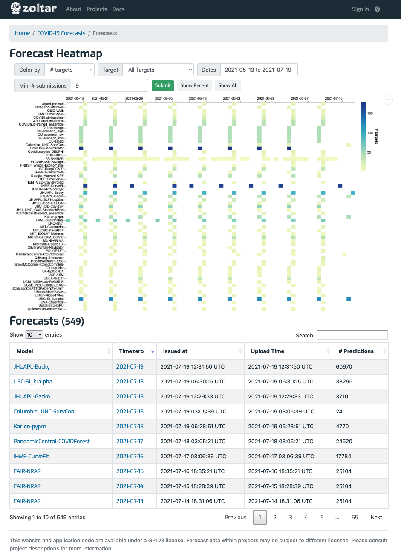Viewport: 401px width, 559px height.
Task: Go to pagination page 5
Action: (322, 517)
